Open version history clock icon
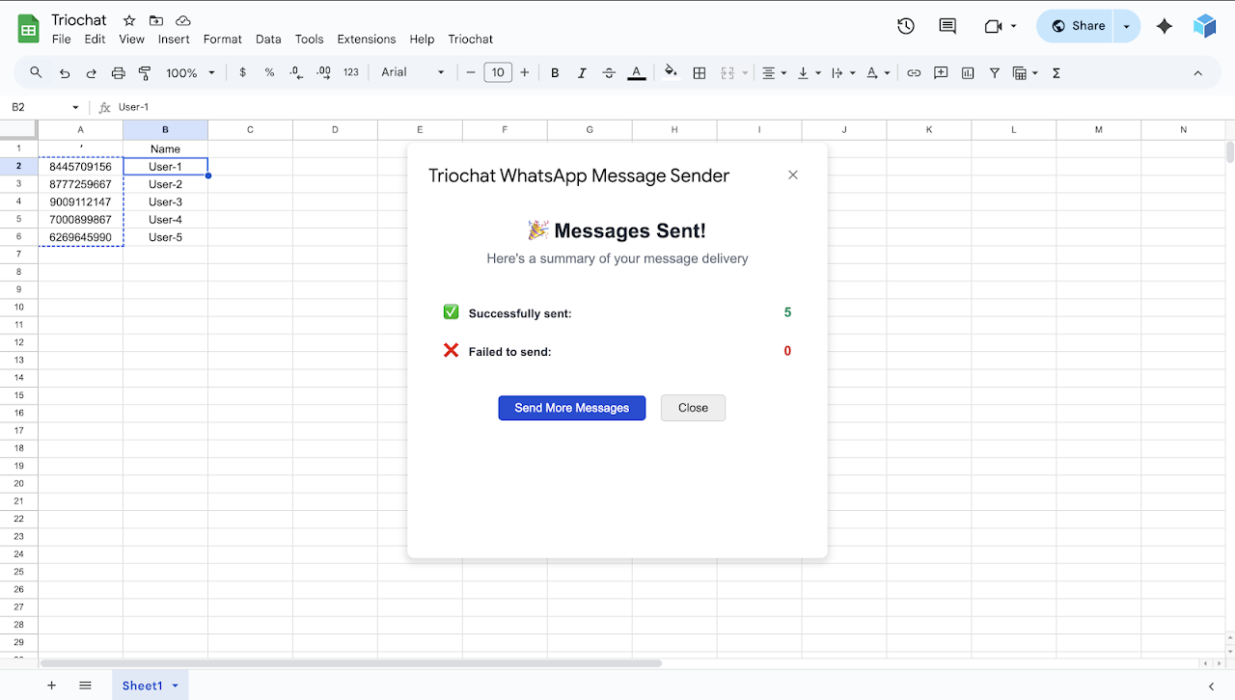 [x=905, y=26]
